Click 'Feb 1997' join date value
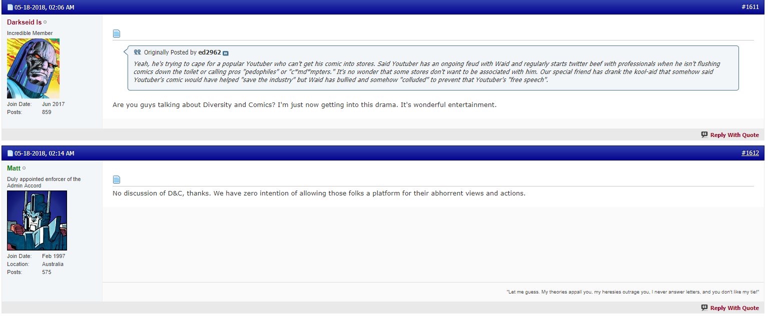 54,256
